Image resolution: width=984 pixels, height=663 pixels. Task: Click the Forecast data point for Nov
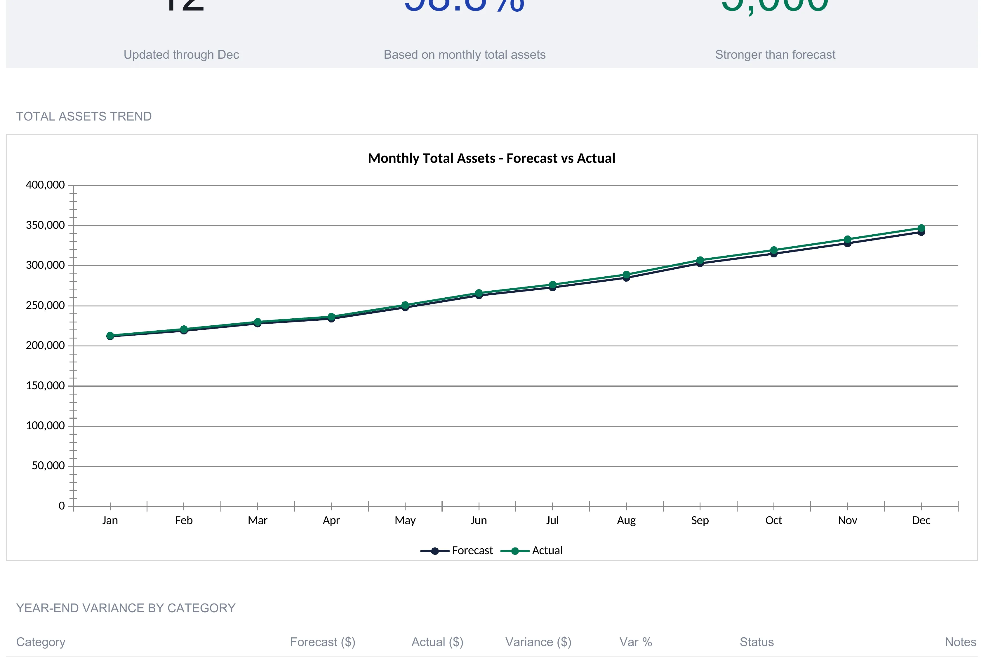(847, 243)
